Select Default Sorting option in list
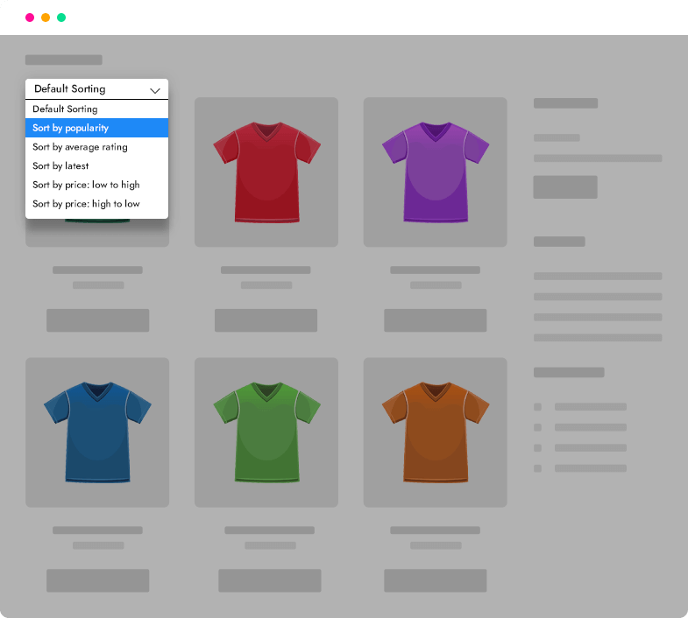Image resolution: width=688 pixels, height=618 pixels. (x=96, y=109)
